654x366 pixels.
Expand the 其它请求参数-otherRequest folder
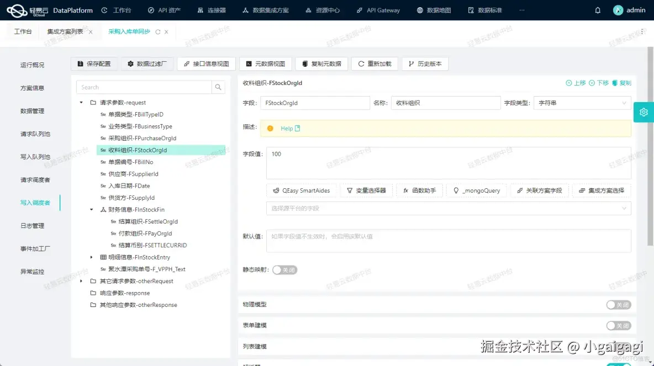(x=81, y=281)
